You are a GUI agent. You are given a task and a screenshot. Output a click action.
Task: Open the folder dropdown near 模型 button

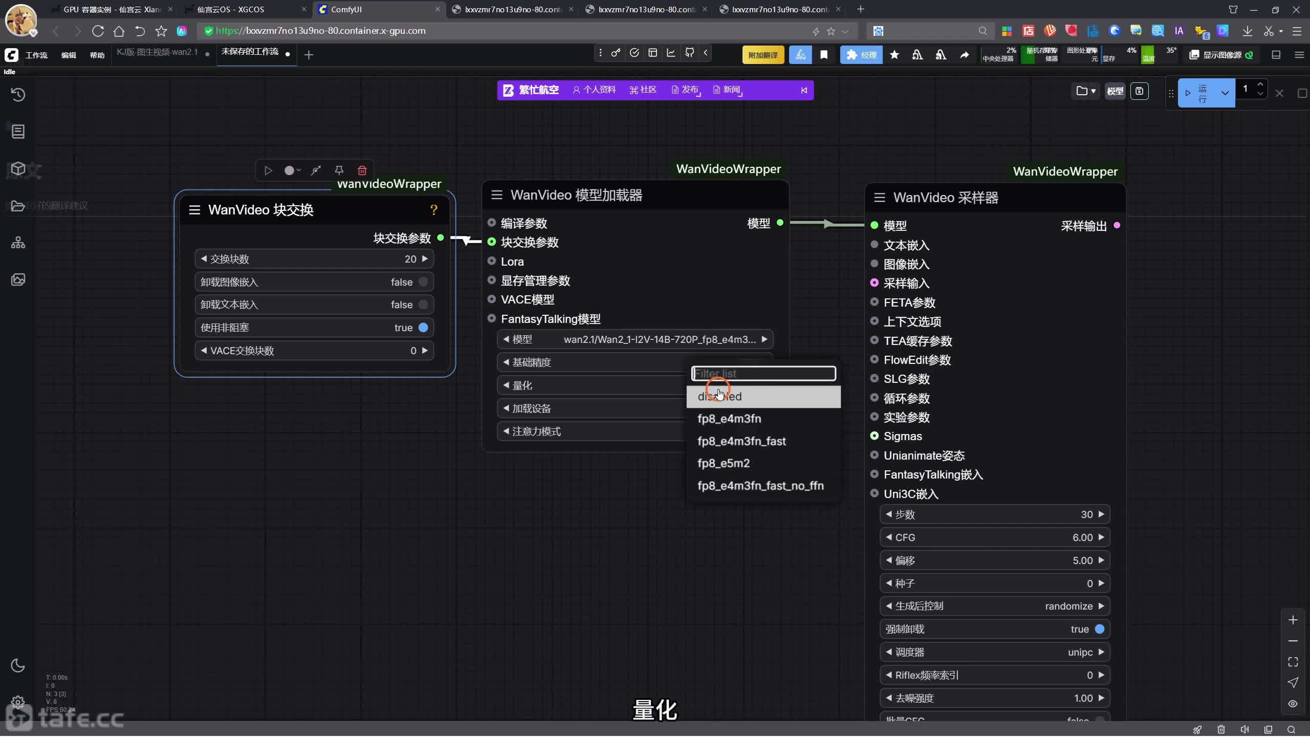coord(1085,91)
